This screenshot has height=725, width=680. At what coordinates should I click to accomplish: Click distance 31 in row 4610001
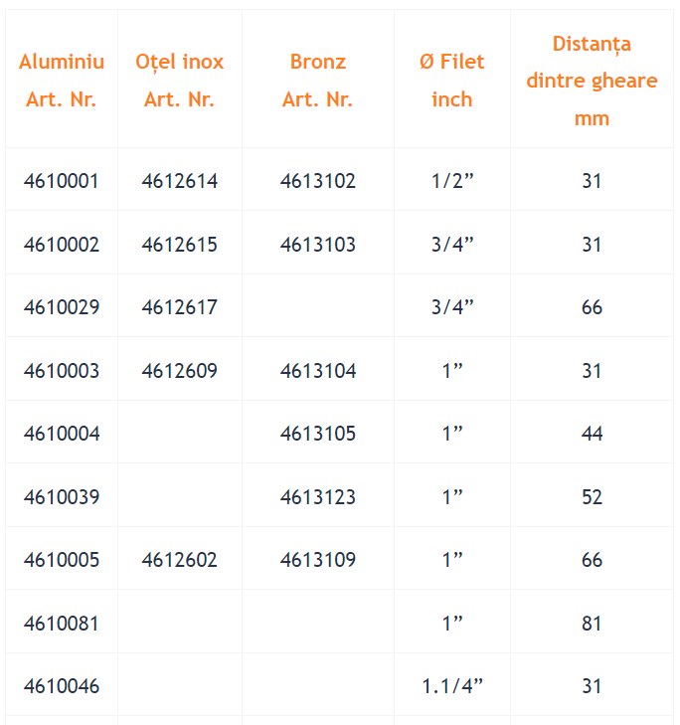592,181
